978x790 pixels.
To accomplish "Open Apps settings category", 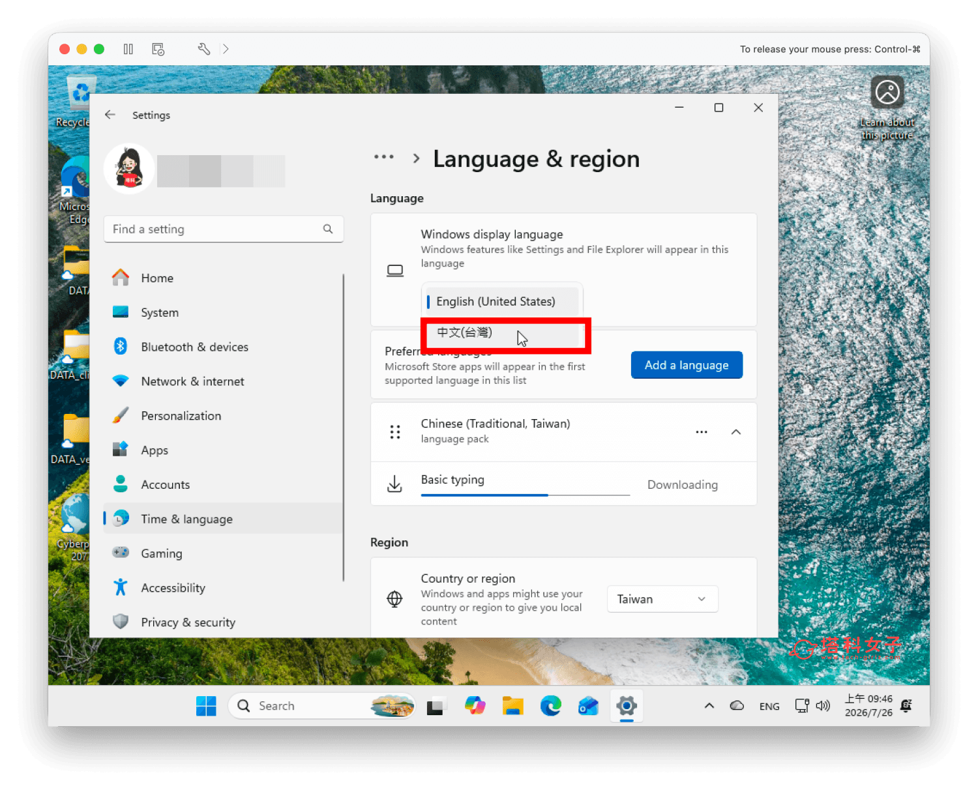I will pos(223,450).
